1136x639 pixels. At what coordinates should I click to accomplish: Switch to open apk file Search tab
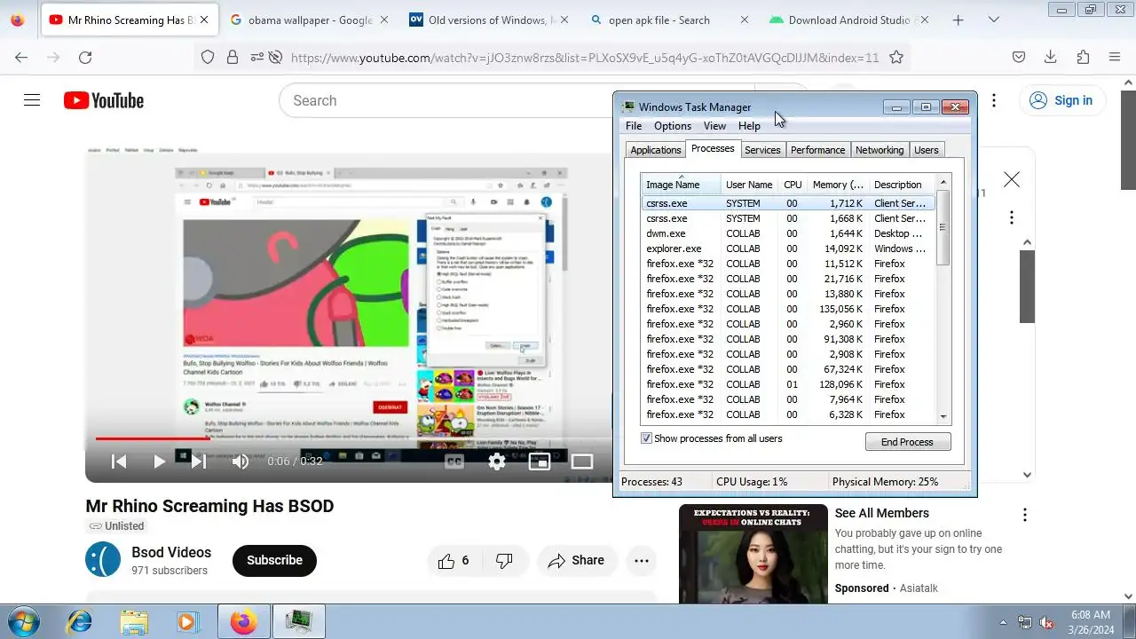pos(670,20)
